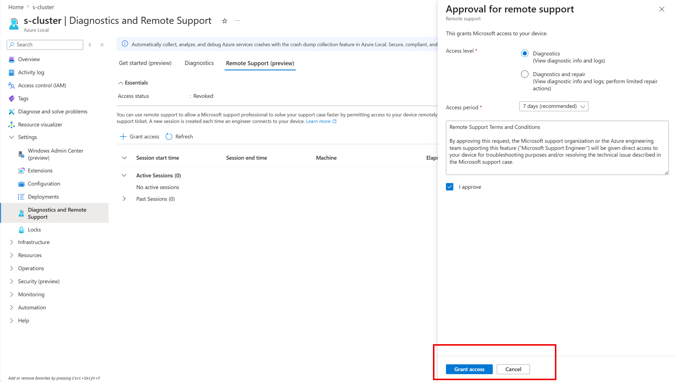675x382 pixels.
Task: Click the s-cluster resource icon in header
Action: 14,24
